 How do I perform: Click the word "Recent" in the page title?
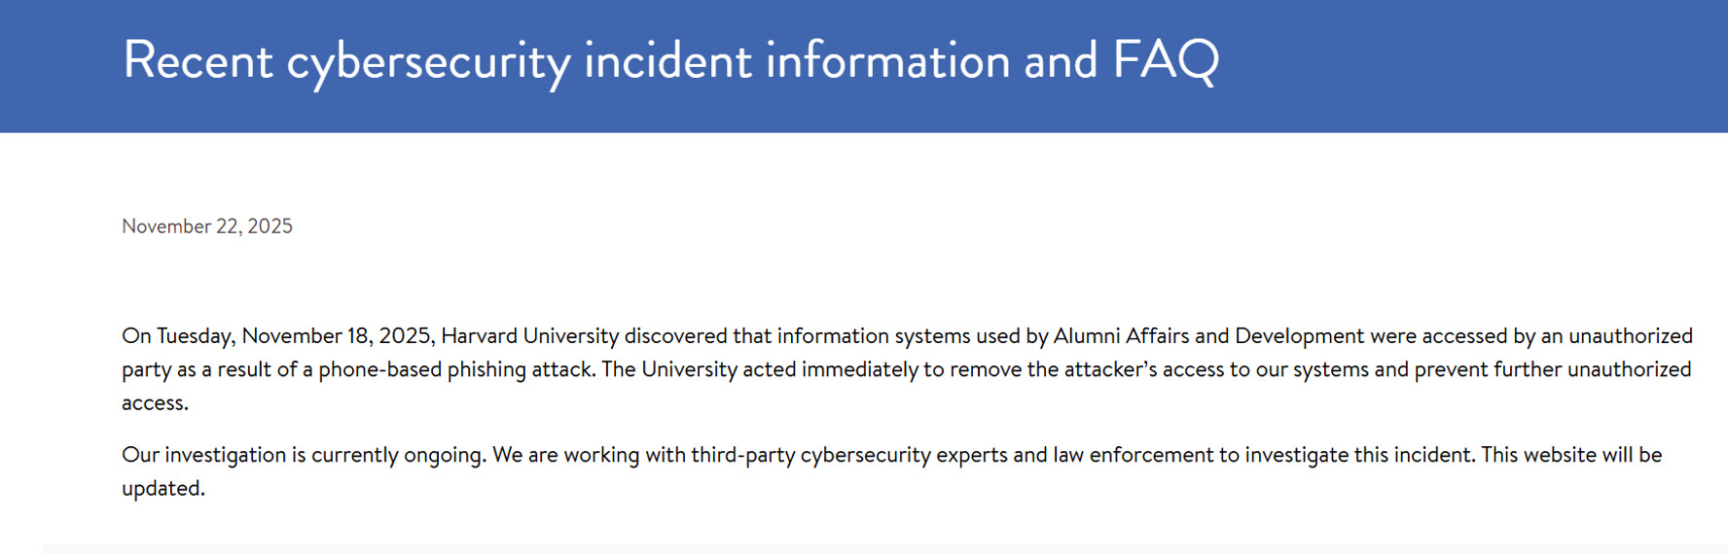point(198,60)
